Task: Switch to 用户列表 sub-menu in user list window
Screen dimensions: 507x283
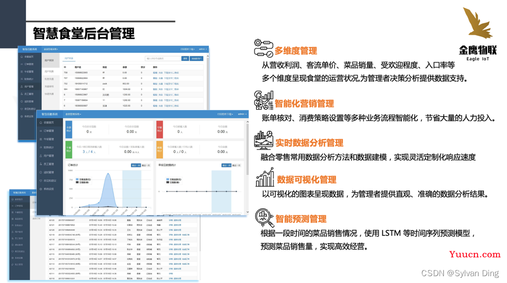Action: pos(49,72)
